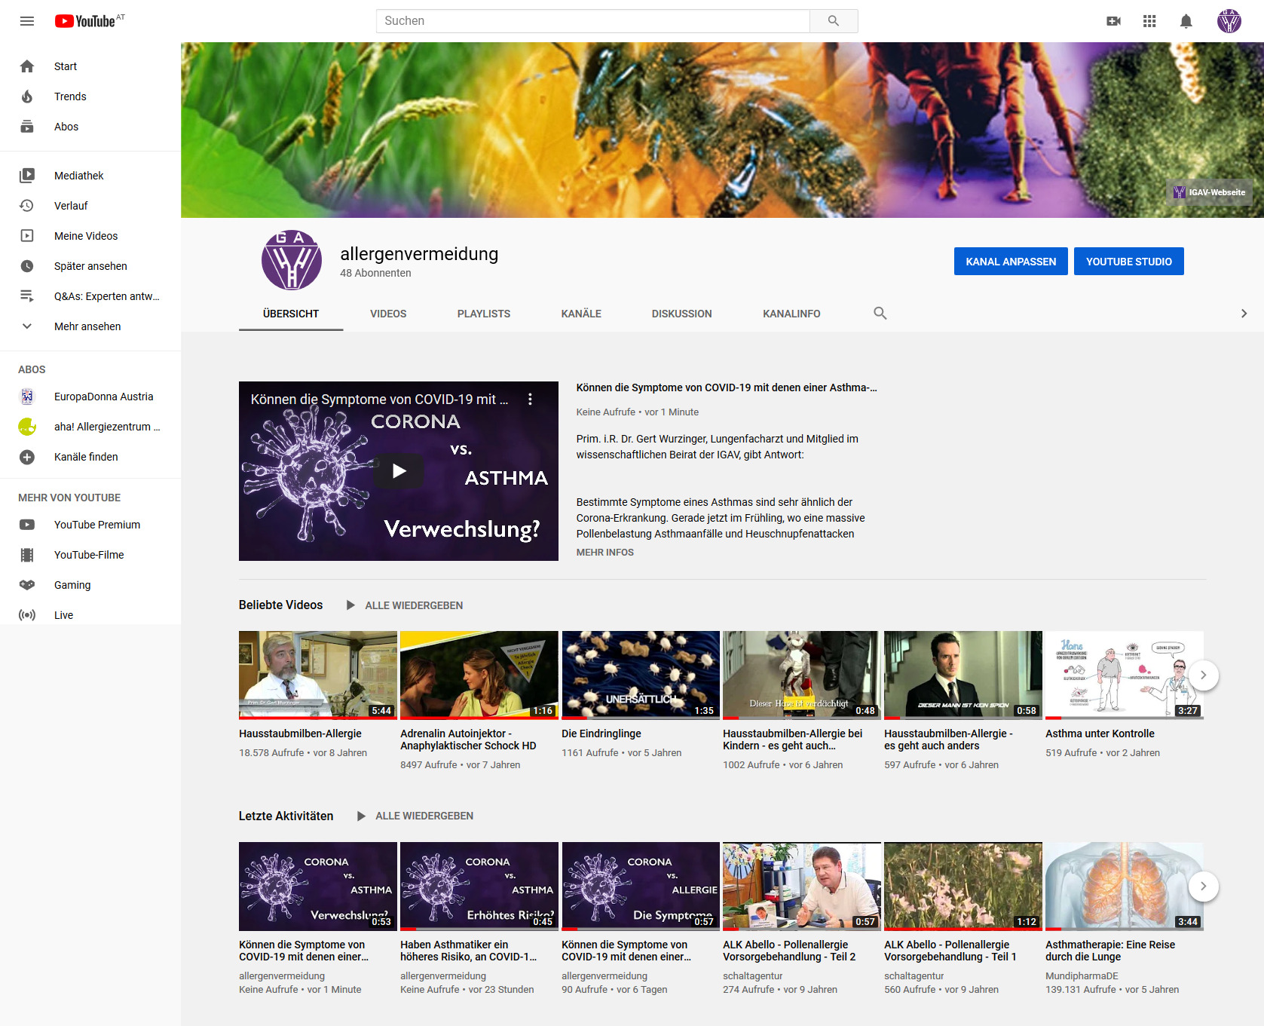Expand MEHR INFOS description
The width and height of the screenshot is (1264, 1026).
tap(605, 553)
